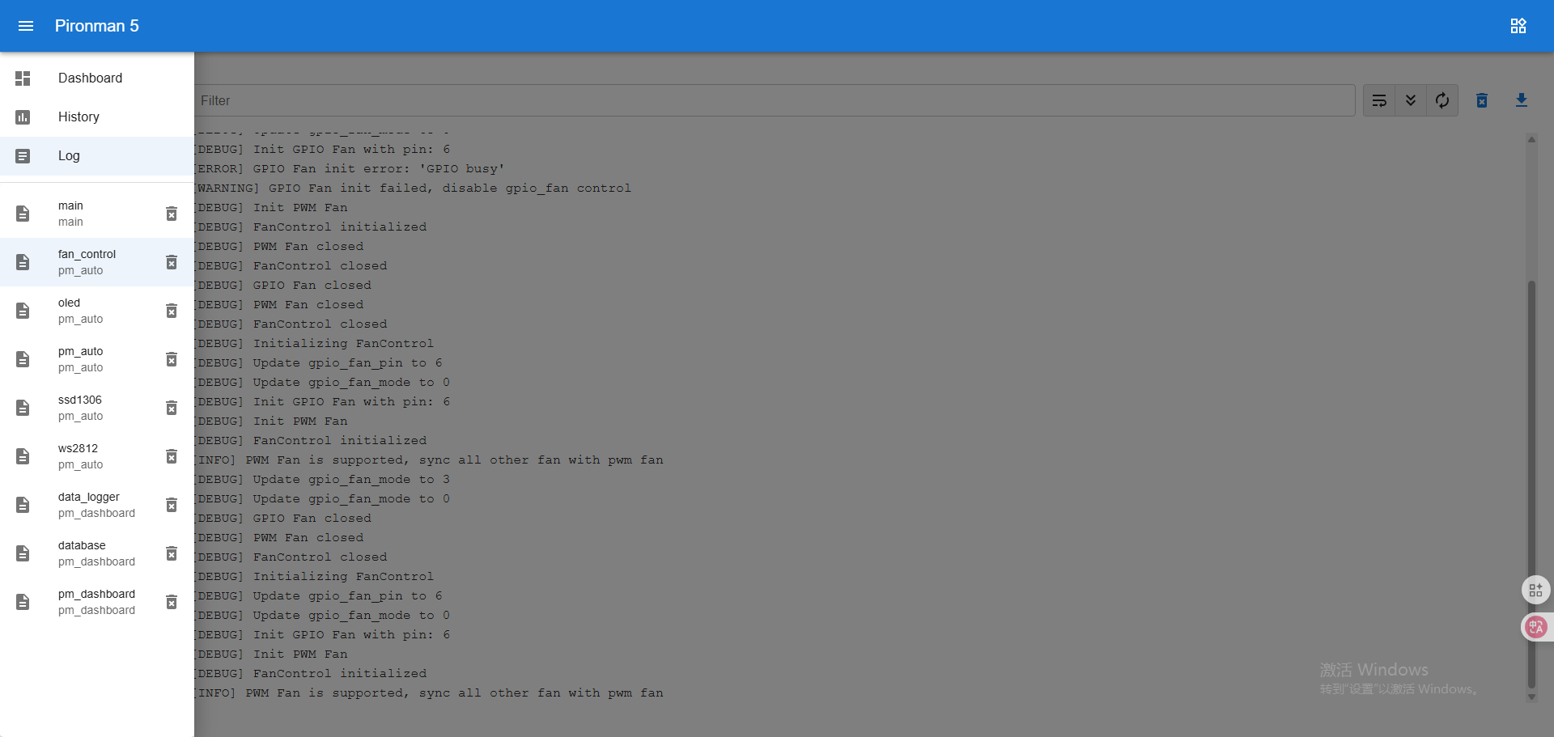Select the Log menu item
The image size is (1554, 737).
(97, 156)
